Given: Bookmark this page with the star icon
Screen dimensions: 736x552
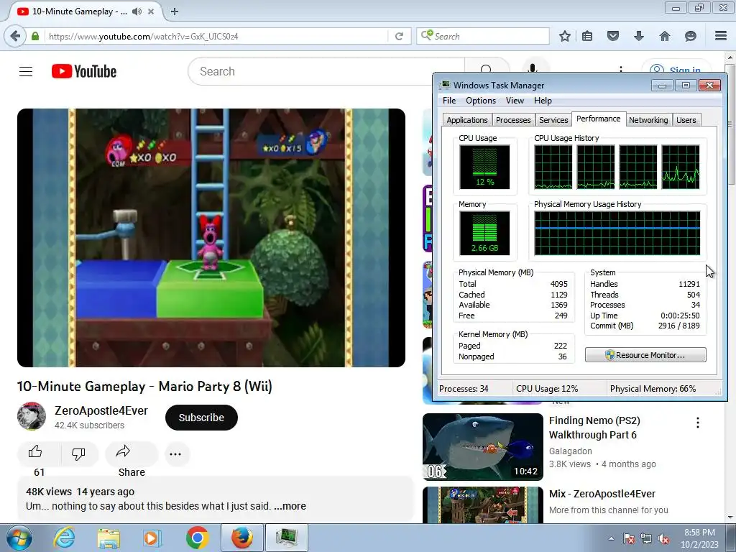Looking at the screenshot, I should point(565,36).
